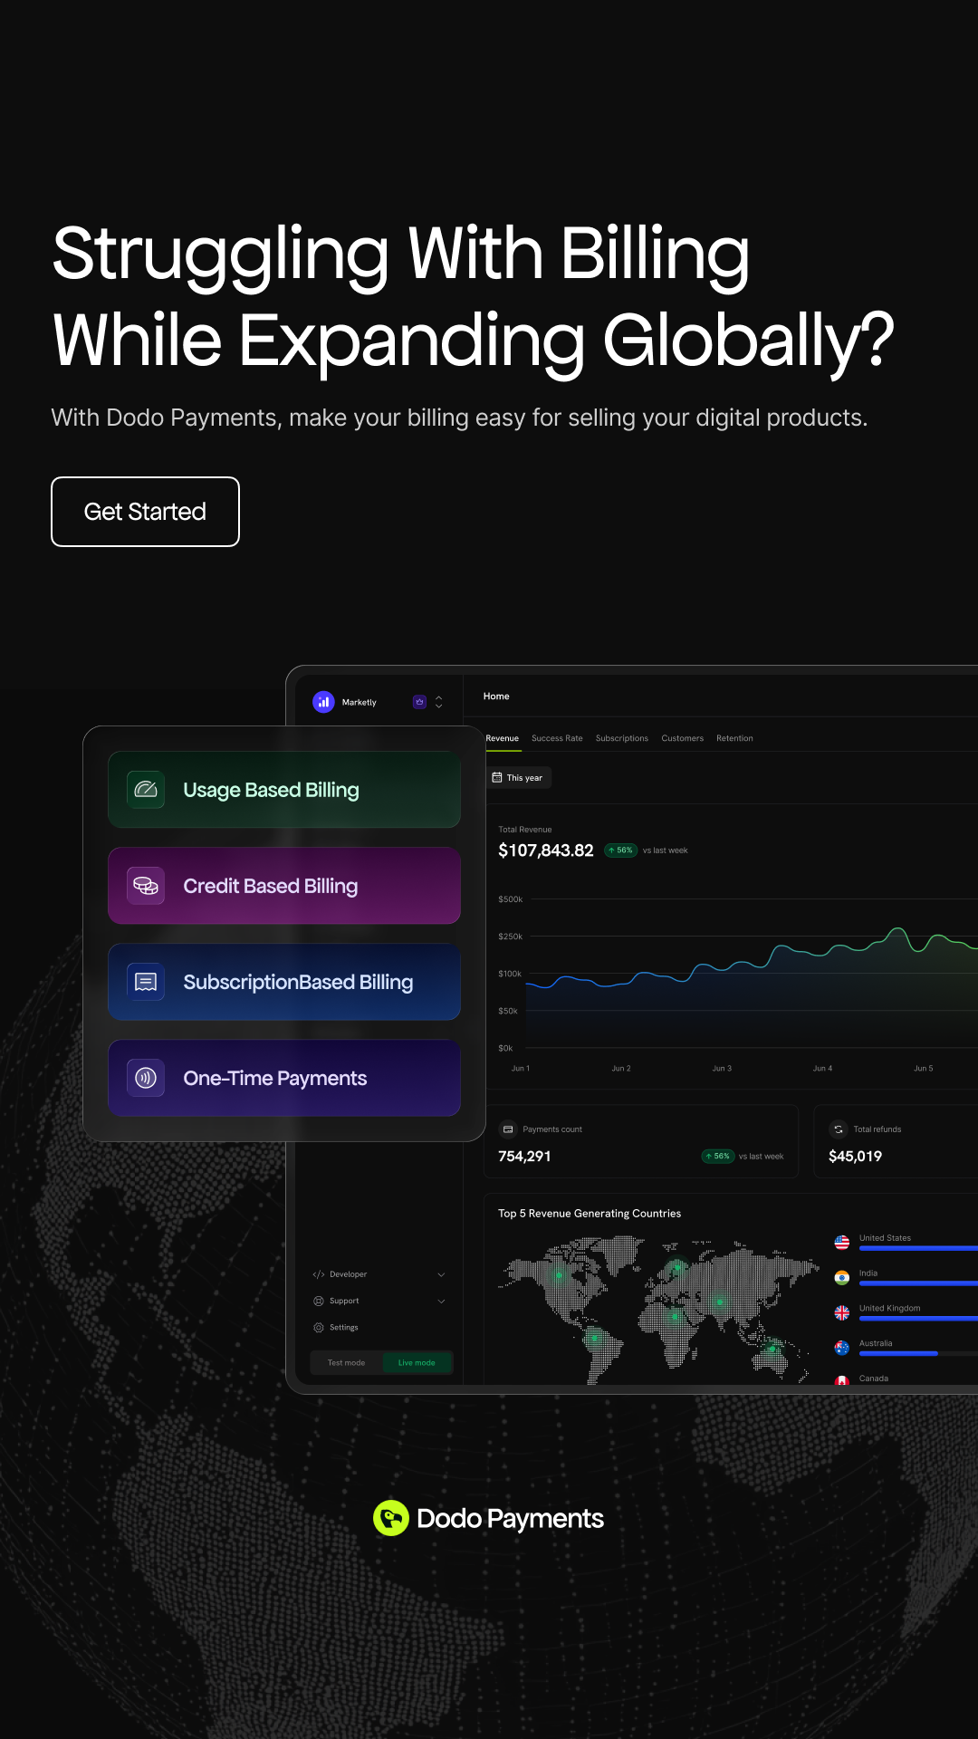Click the Australia flag icon
The height and width of the screenshot is (1739, 978).
tap(842, 1348)
